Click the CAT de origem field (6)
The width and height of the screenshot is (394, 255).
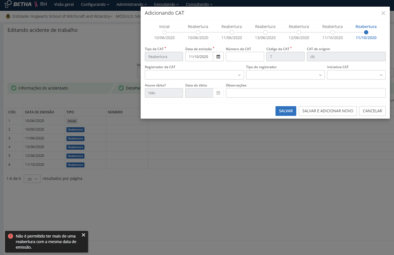(346, 57)
